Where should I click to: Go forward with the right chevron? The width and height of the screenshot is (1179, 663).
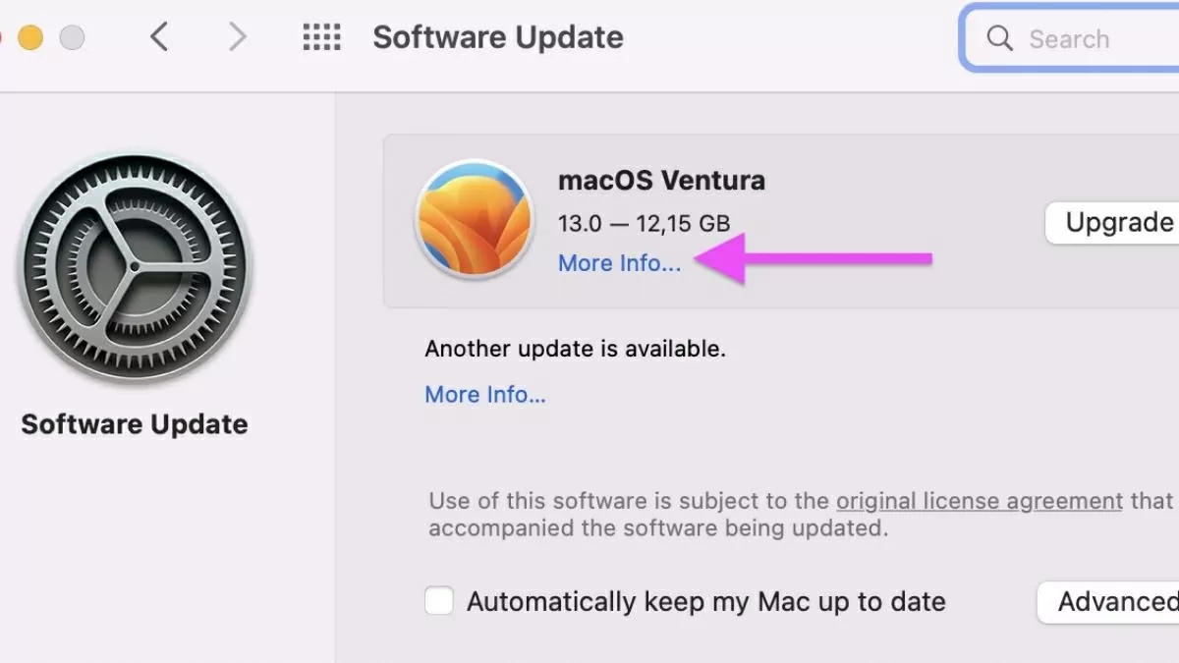point(237,38)
